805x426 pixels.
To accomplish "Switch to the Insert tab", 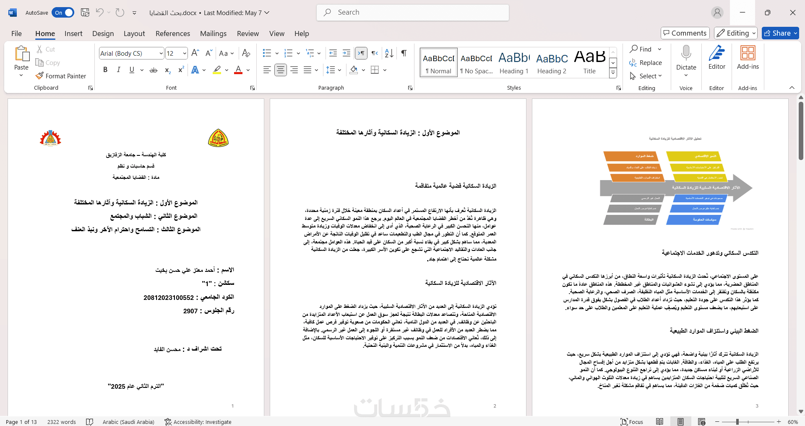I will [73, 34].
